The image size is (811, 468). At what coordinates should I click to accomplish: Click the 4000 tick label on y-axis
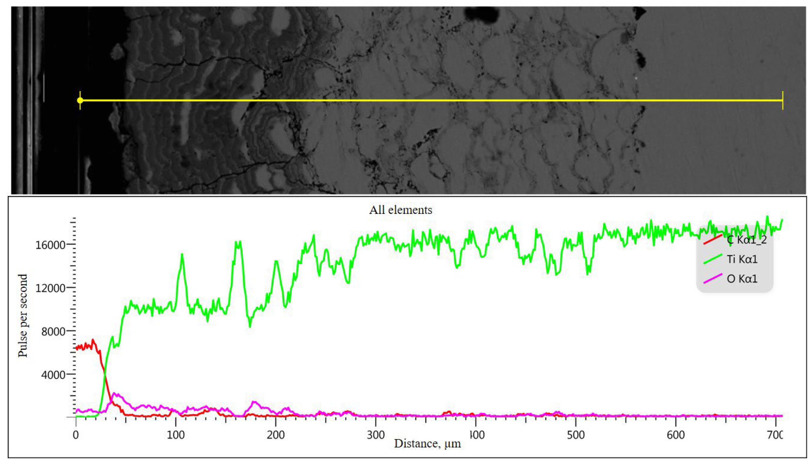(53, 375)
